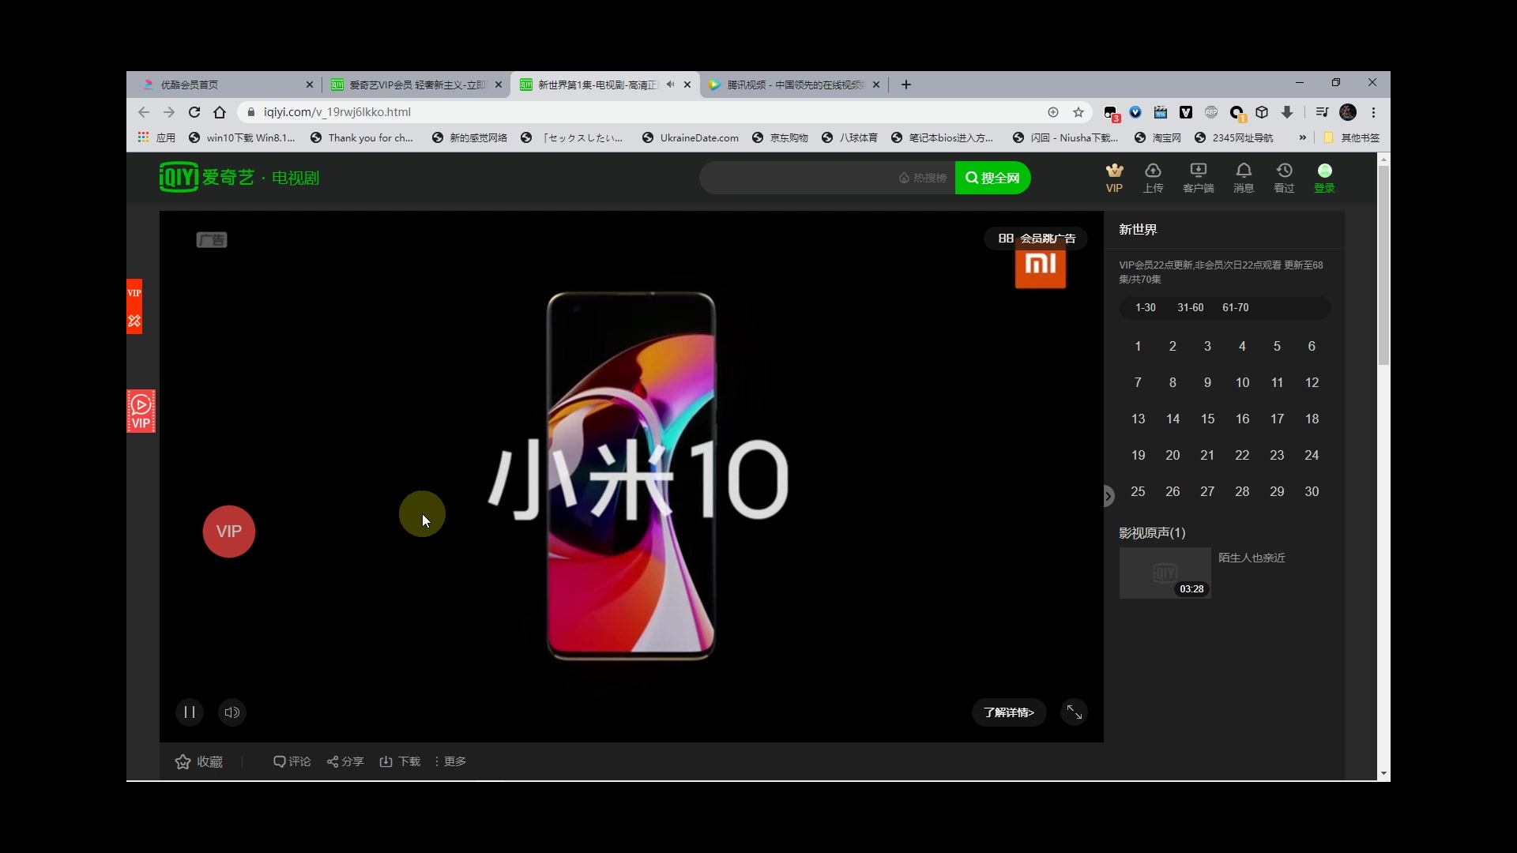
Task: Open the VIP play side widget
Action: tap(141, 411)
